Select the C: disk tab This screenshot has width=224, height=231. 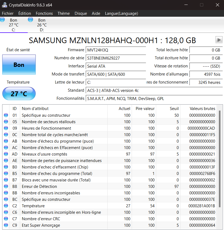[x=13, y=25]
